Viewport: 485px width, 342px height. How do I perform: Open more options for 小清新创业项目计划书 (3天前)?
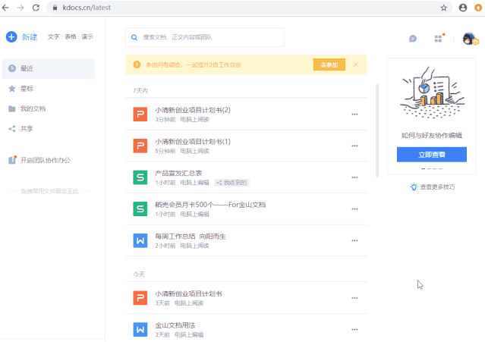tap(354, 298)
